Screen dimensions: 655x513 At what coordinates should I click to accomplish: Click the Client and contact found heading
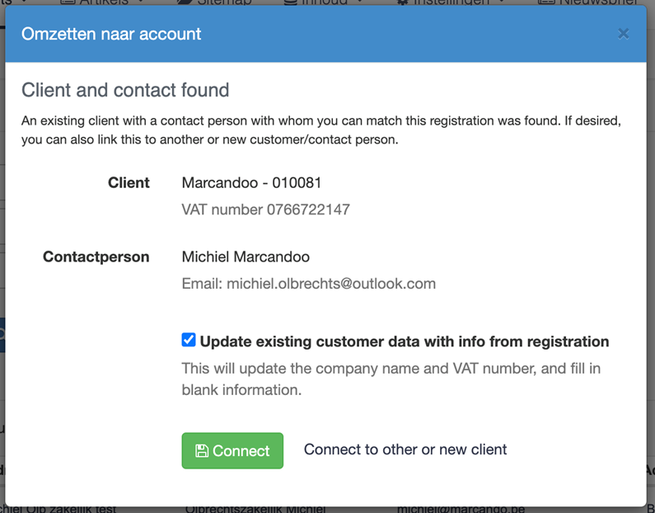pos(125,90)
